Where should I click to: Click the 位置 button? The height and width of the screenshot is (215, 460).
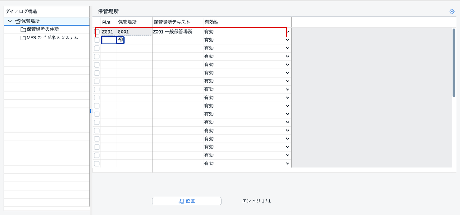(x=187, y=201)
